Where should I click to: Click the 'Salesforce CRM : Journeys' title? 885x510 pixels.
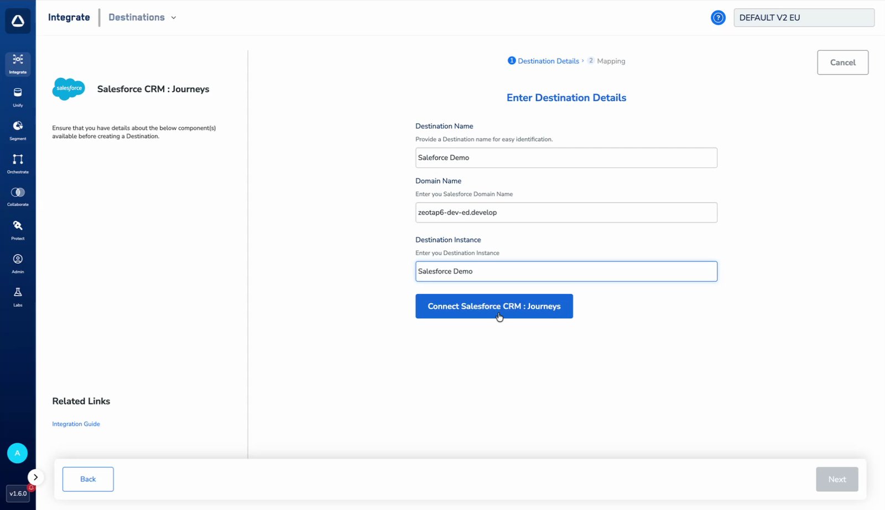pos(153,89)
